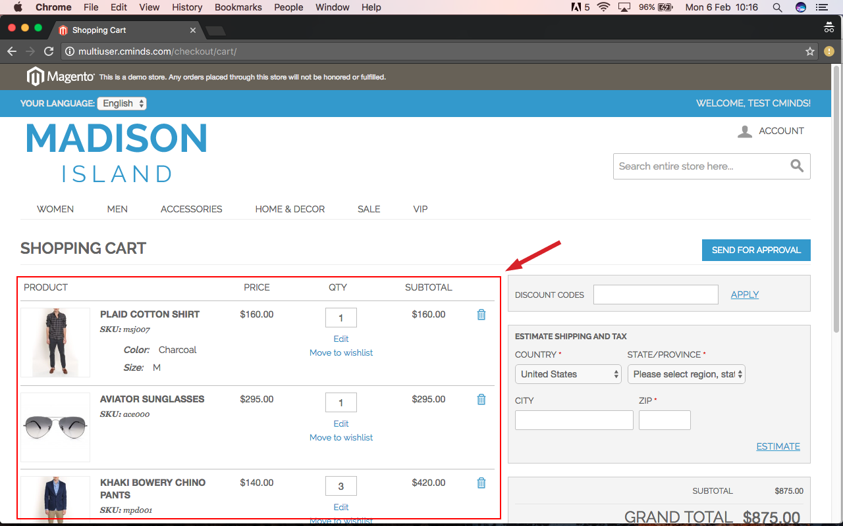Image resolution: width=843 pixels, height=526 pixels.
Task: Click the store search input field
Action: [701, 166]
